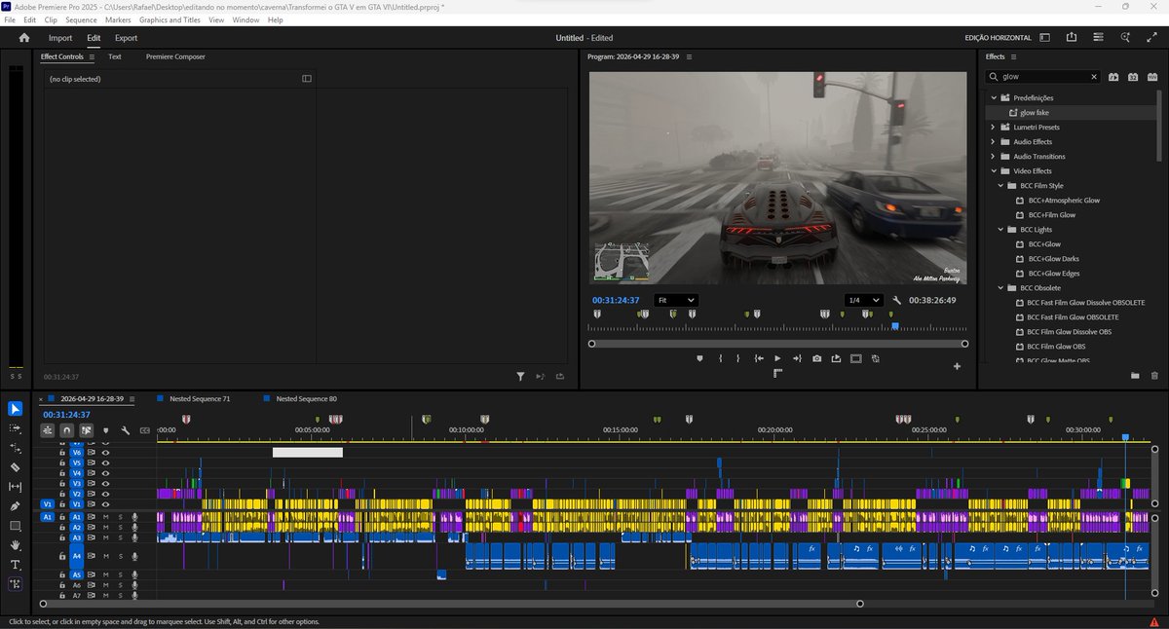Play the sequence in Program monitor
1169x629 pixels.
777,358
